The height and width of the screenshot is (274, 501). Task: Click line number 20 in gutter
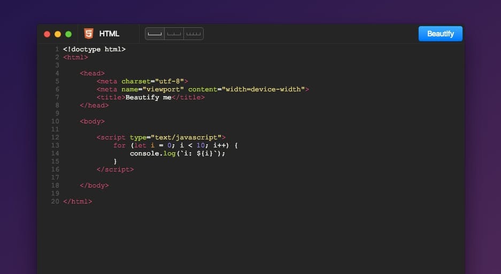[55, 201]
